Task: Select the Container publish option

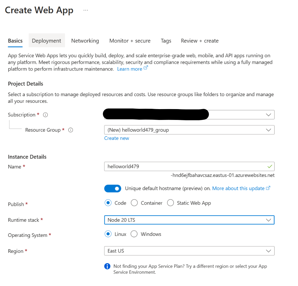Action: tap(134, 203)
